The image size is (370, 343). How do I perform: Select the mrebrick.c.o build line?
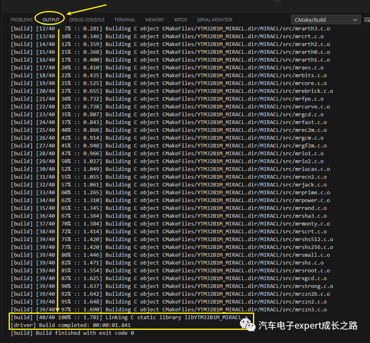[172, 91]
